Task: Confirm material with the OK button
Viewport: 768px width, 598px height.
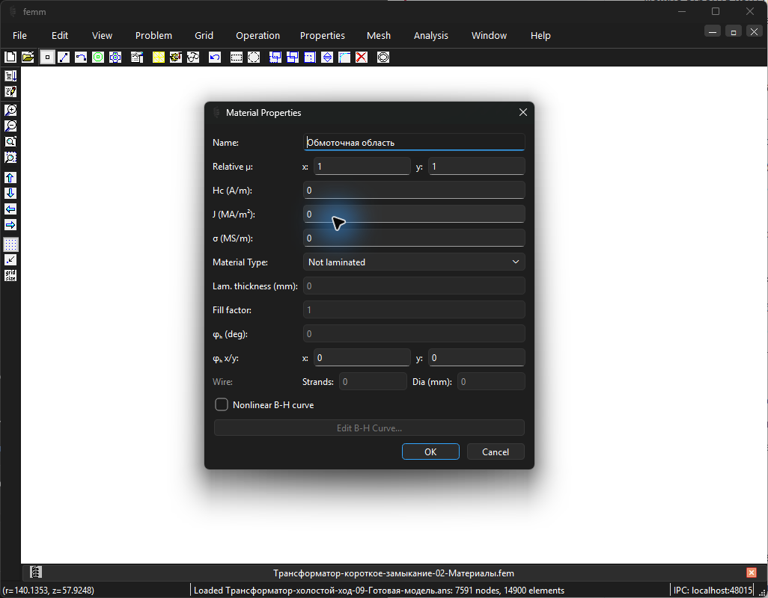Action: click(430, 451)
